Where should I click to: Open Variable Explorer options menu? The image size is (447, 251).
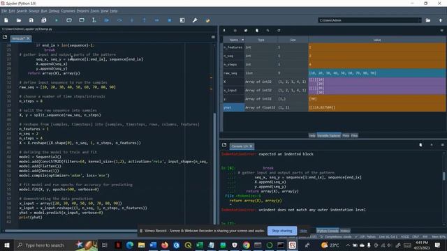coord(442,31)
